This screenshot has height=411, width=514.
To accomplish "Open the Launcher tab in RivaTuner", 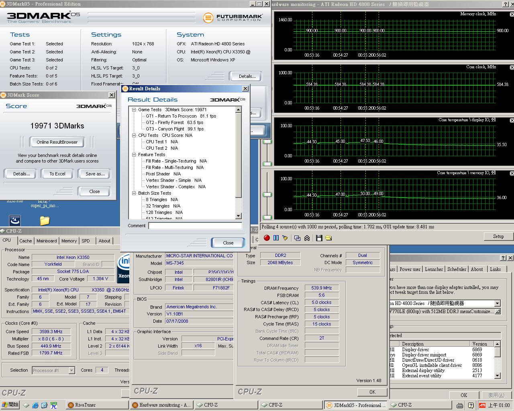I will pyautogui.click(x=434, y=269).
